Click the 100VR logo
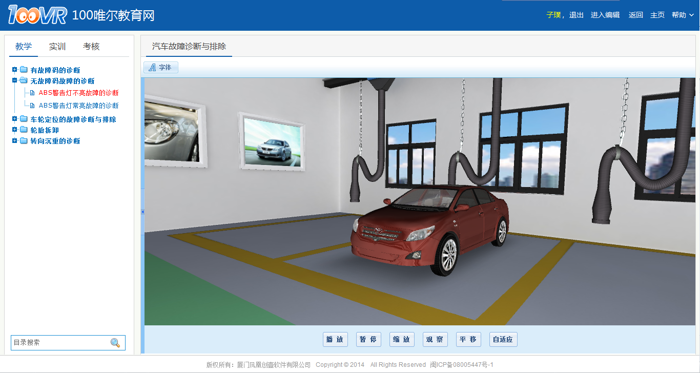Viewport: 700px width, 373px height. tap(37, 15)
